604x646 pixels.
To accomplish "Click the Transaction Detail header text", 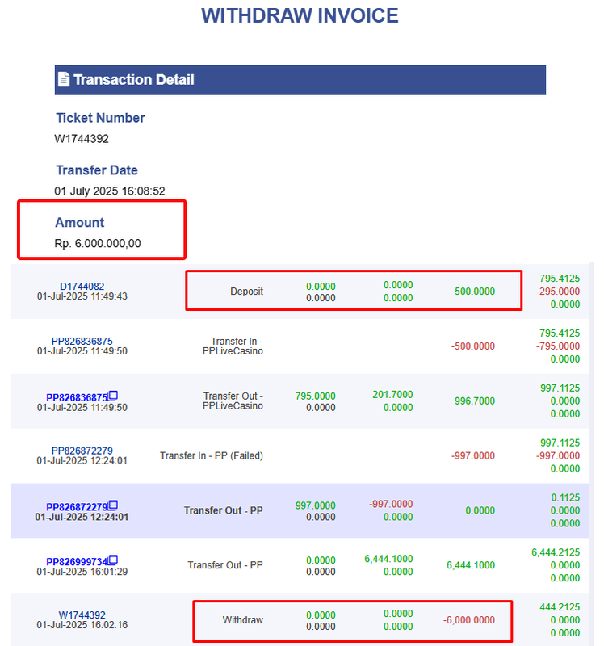I will 134,79.
